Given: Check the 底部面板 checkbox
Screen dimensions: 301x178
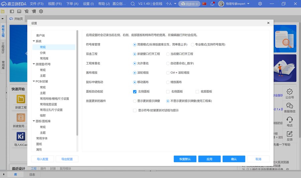Looking at the screenshot, I should click(197, 92).
